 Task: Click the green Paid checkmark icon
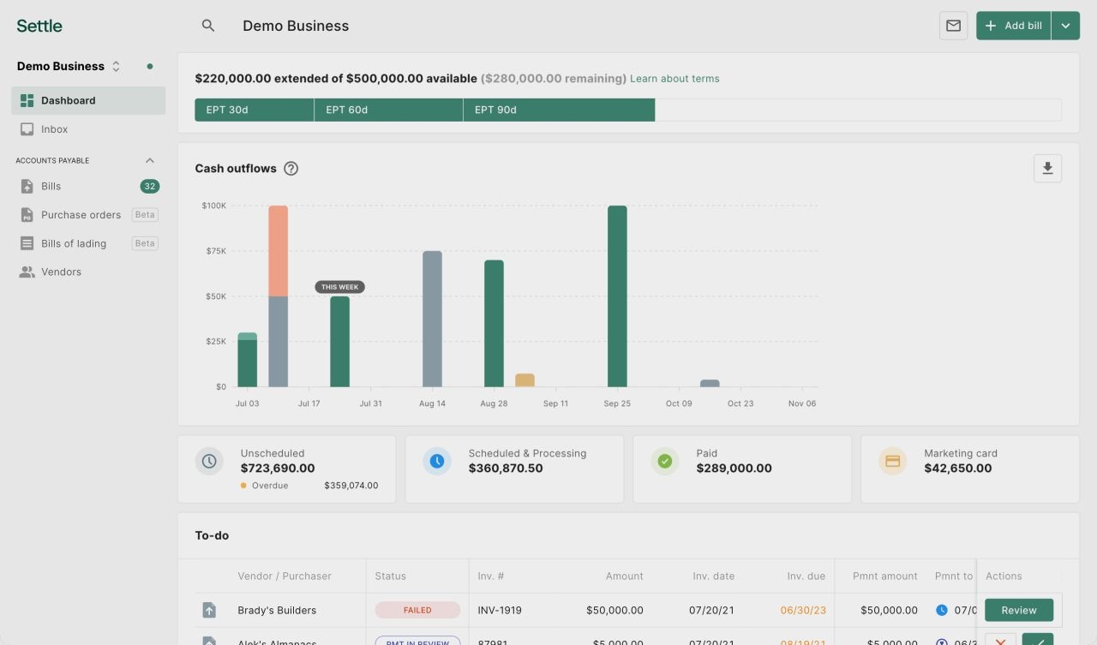click(665, 461)
